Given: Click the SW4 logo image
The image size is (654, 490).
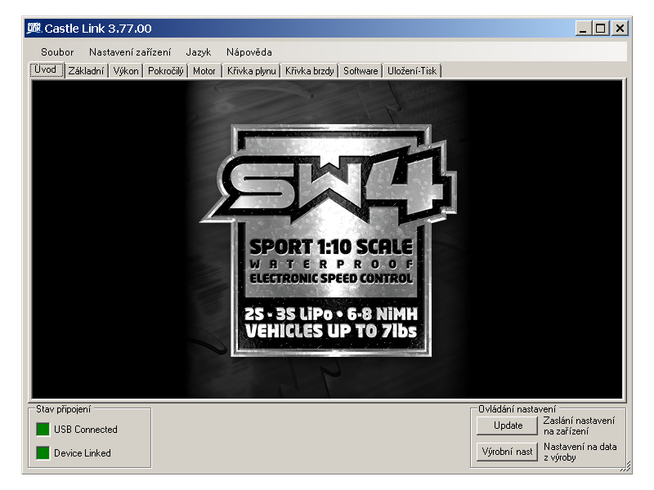Looking at the screenshot, I should 327,241.
